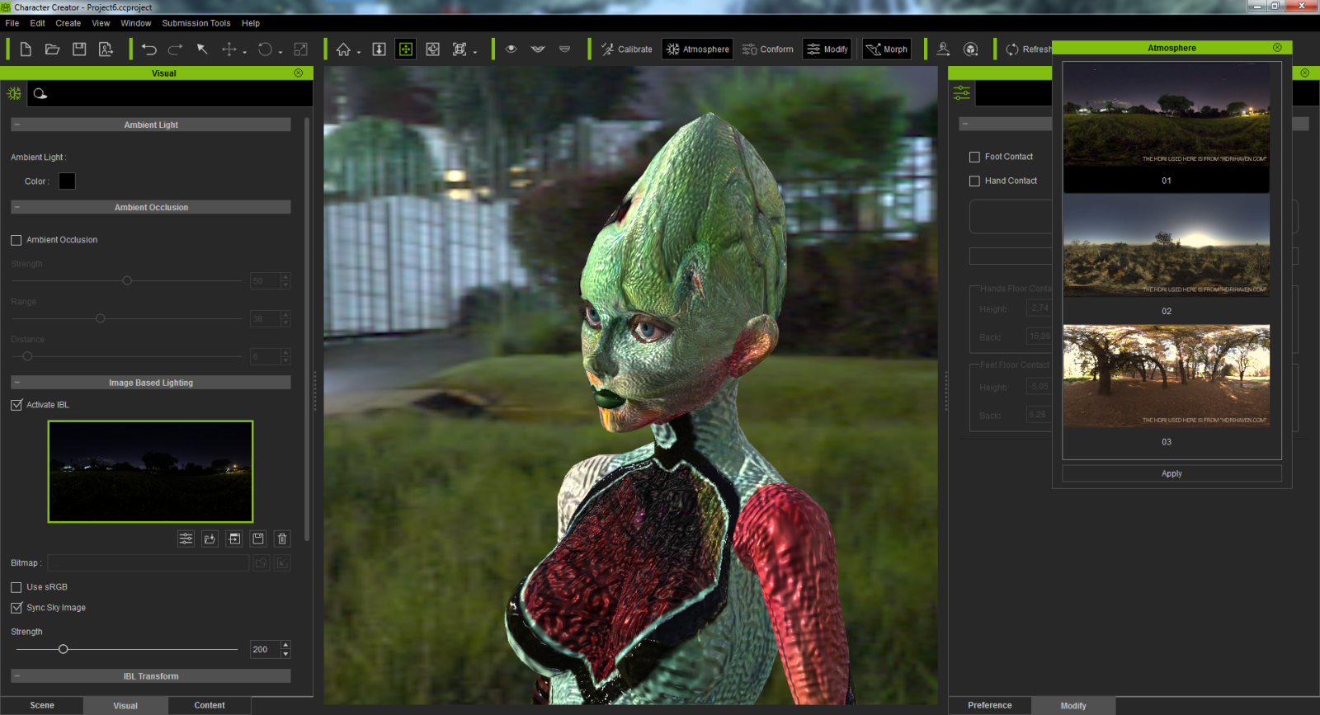Click the export character icon

tap(106, 49)
